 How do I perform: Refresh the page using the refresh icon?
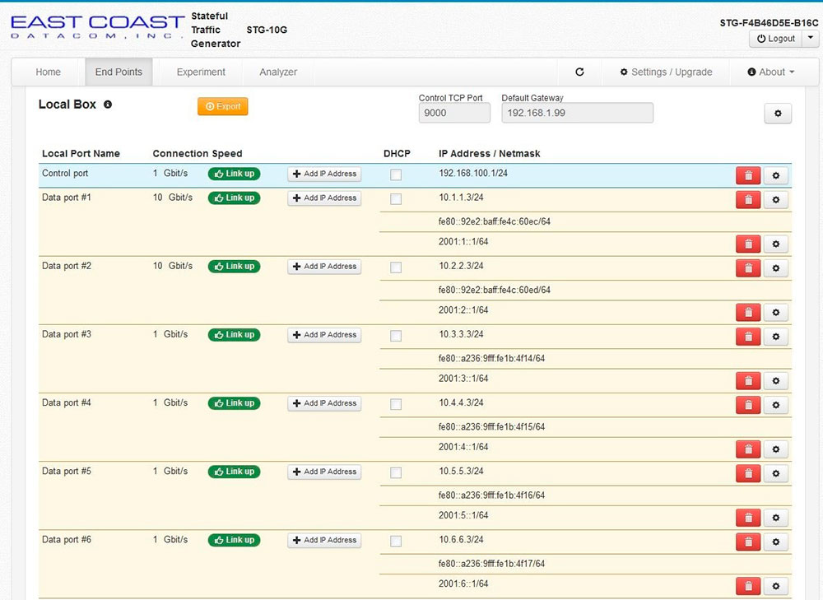pos(579,72)
